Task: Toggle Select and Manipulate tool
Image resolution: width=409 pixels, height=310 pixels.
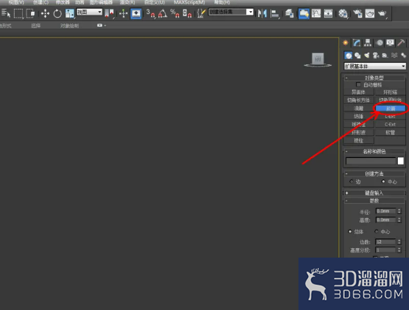Action: [123, 13]
